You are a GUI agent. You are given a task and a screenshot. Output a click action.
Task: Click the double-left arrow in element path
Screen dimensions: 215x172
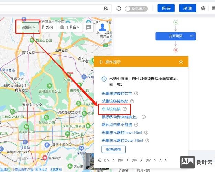[x=99, y=160]
